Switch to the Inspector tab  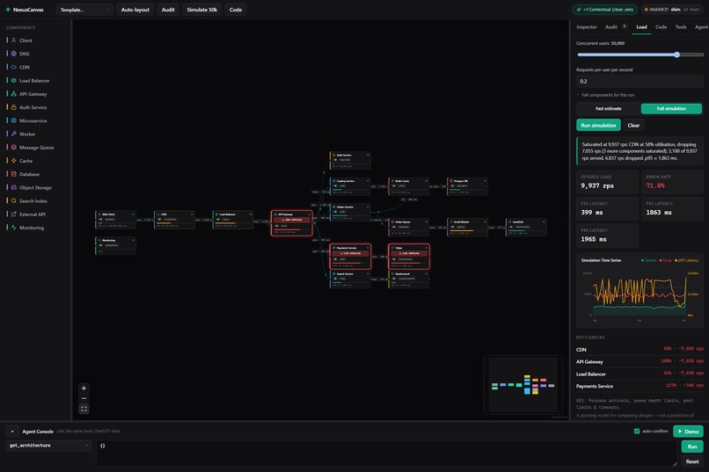coord(587,27)
